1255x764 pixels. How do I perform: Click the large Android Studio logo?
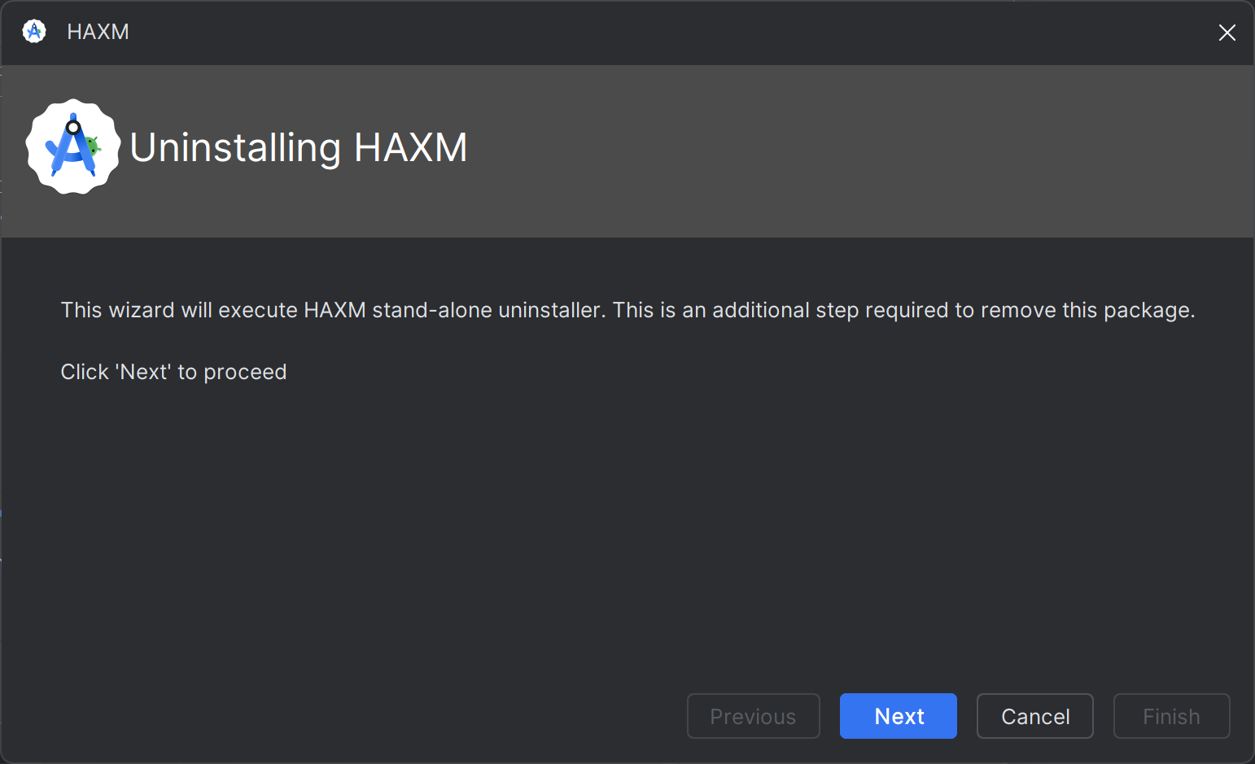pyautogui.click(x=73, y=147)
